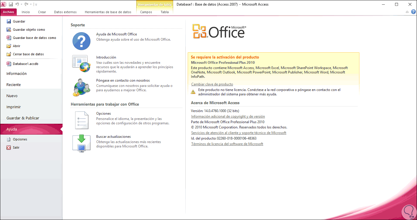This screenshot has height=220, width=417.
Task: Select Guardar & Publicar in the left menu
Action: [x=31, y=118]
